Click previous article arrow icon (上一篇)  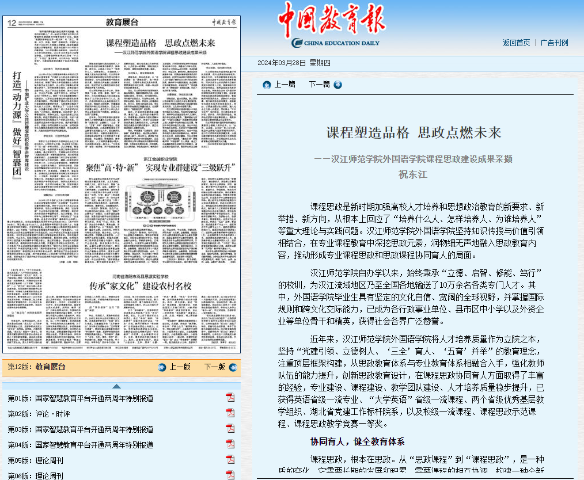click(267, 85)
